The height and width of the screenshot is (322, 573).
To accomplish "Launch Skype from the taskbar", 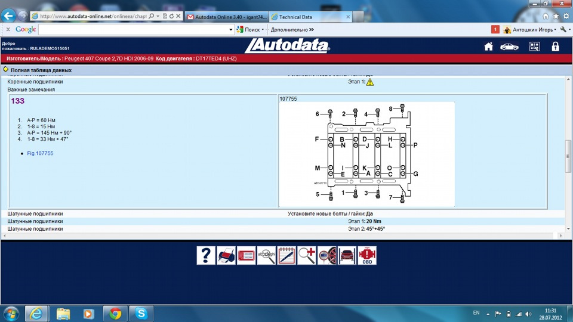I will [141, 313].
